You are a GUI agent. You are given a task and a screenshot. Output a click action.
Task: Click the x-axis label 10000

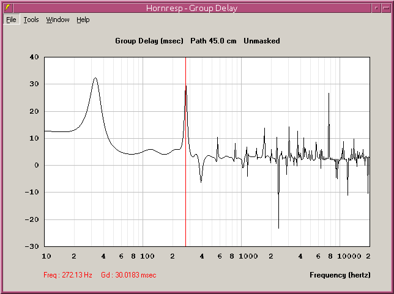349,256
